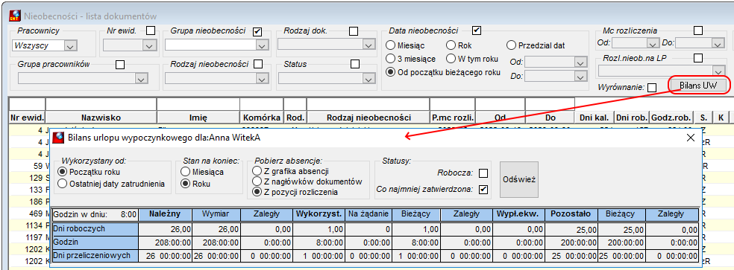Open the Nr ewid. dropdown

pyautogui.click(x=149, y=46)
